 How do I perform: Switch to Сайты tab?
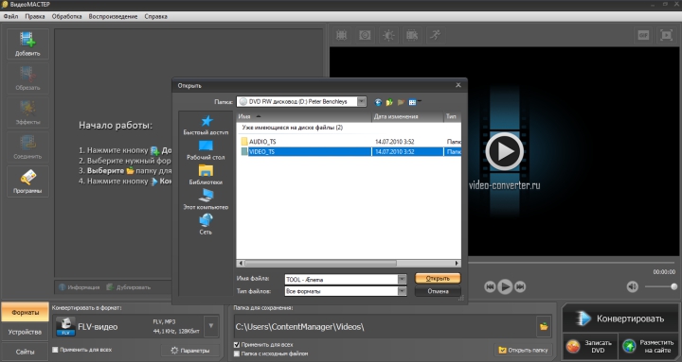(x=26, y=352)
